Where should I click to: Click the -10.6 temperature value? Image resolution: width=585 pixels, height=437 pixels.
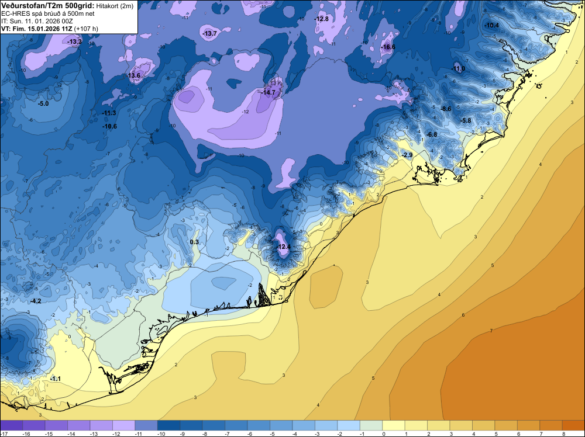tap(110, 127)
